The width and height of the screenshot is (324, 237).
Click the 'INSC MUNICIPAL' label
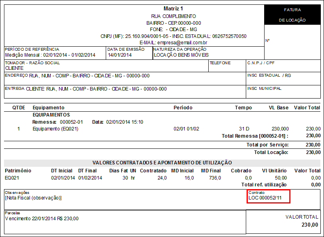coord(264,89)
